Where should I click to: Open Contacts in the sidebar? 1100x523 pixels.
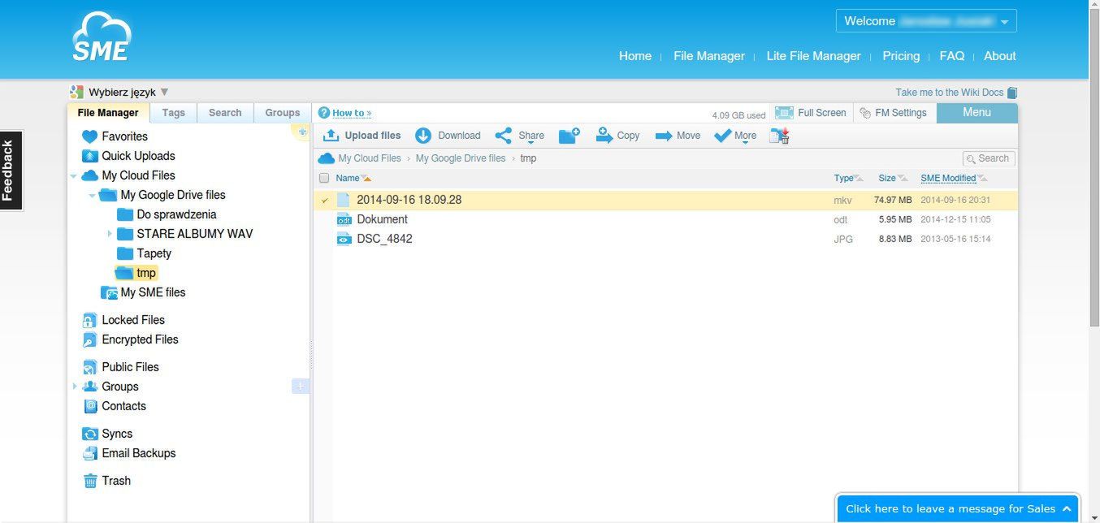pos(115,406)
